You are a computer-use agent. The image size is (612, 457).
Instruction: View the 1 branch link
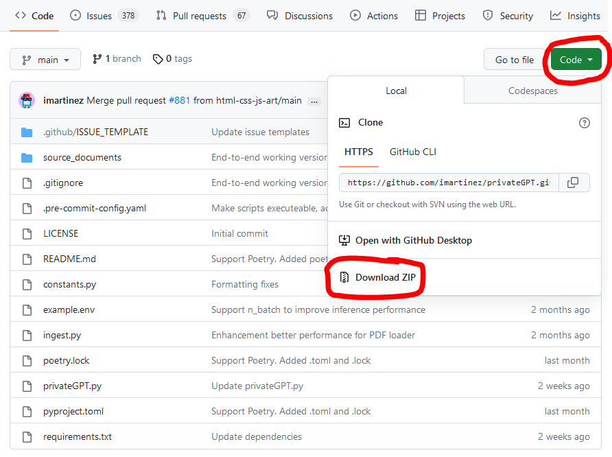point(117,59)
